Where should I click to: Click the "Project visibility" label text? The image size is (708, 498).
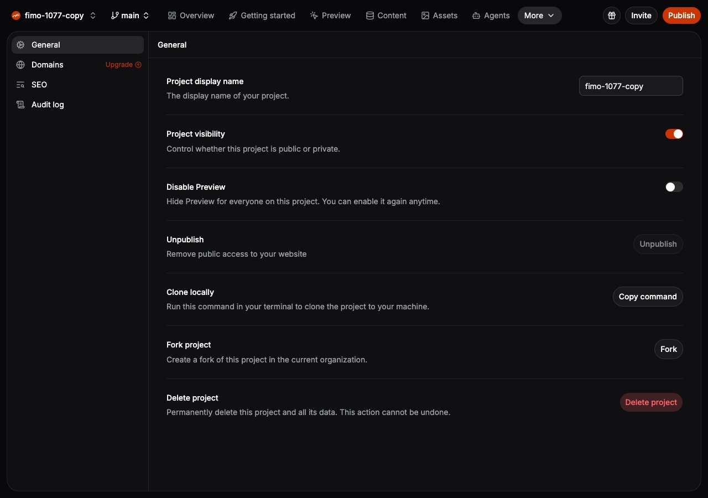[196, 134]
